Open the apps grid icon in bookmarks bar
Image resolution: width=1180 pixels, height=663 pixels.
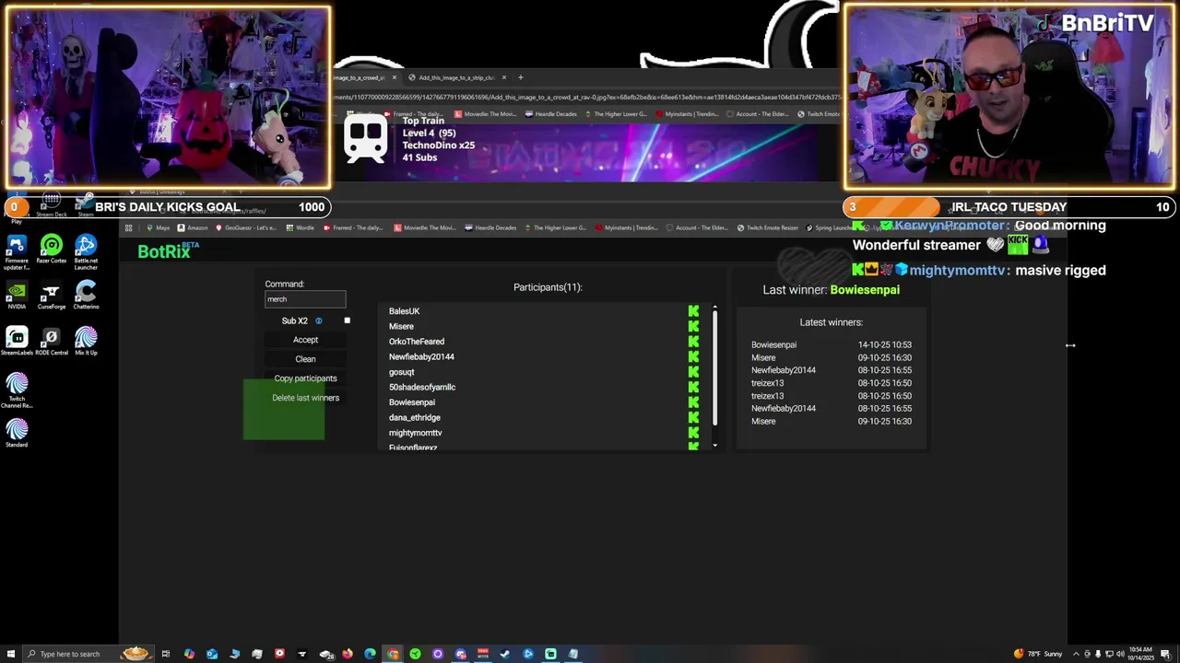point(129,228)
